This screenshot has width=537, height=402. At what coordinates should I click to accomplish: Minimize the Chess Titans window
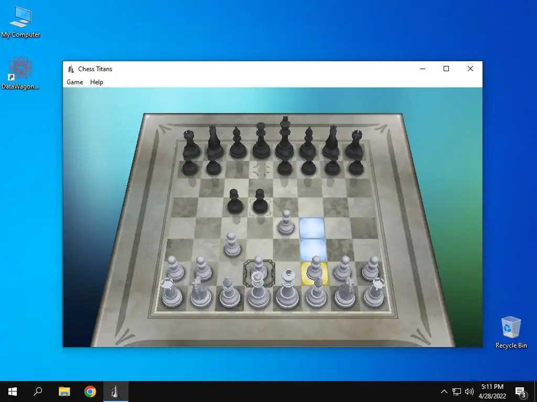click(x=423, y=69)
